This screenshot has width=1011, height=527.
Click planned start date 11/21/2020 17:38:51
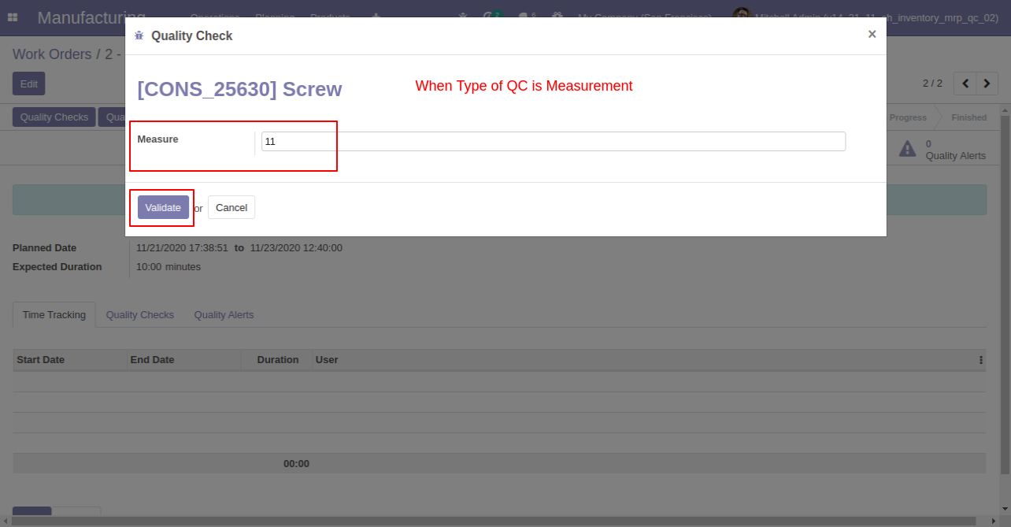point(182,247)
